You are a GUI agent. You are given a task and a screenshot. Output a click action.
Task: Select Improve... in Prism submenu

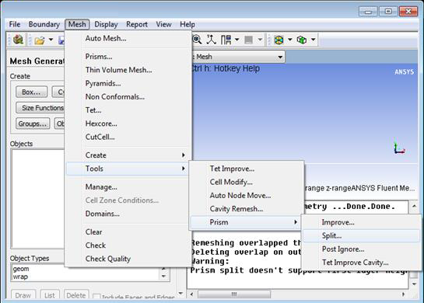tap(361, 222)
